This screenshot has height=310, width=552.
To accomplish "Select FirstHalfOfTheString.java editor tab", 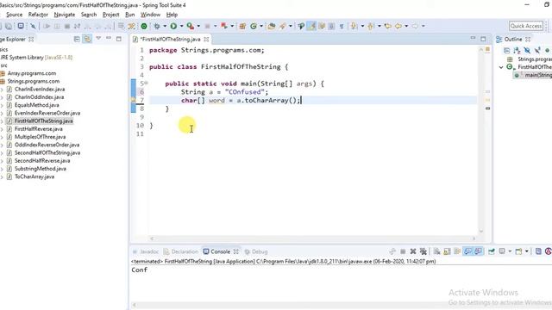I will 170,39.
